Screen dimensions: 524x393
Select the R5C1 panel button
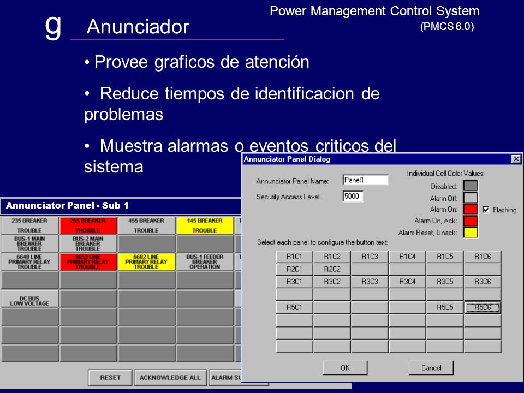(x=294, y=307)
